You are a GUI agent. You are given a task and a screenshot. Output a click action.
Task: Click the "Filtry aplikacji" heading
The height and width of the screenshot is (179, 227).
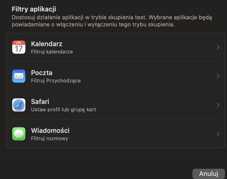[34, 9]
